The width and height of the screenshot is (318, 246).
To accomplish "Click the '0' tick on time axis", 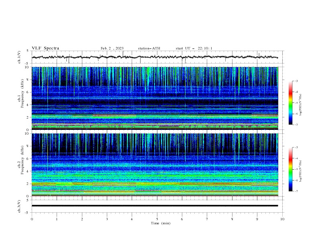I will (32, 219).
